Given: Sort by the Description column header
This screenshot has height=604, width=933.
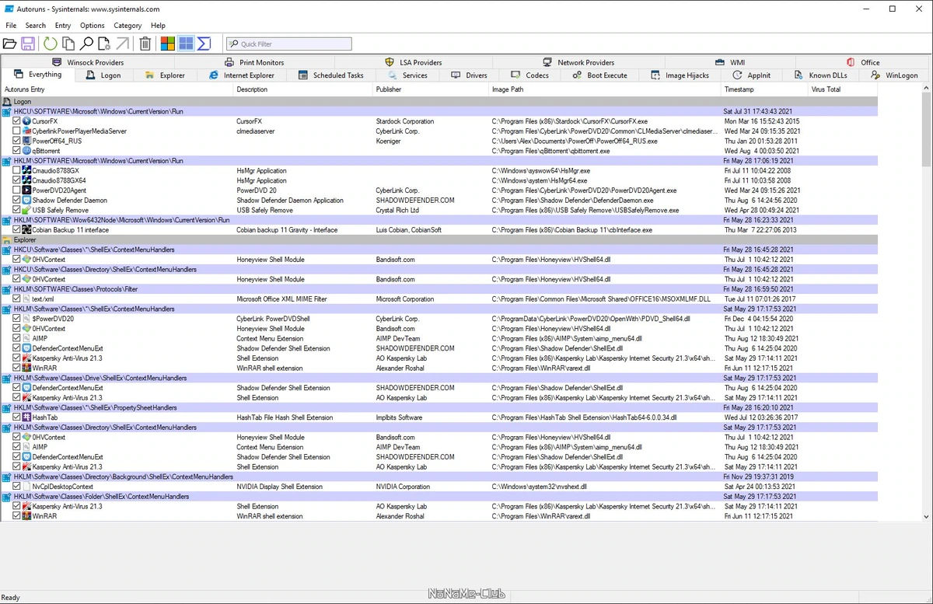Looking at the screenshot, I should click(304, 89).
